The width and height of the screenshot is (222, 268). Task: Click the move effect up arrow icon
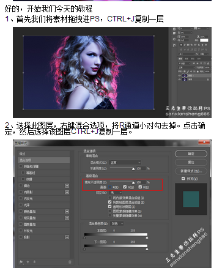tap(28, 262)
